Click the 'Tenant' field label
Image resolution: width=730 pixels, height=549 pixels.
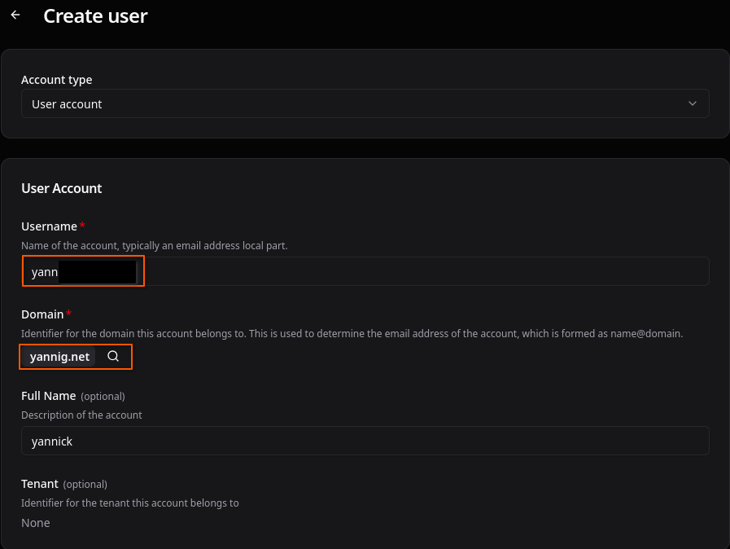[x=39, y=484]
